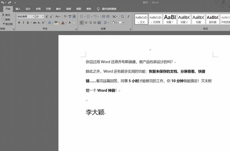Apply the 副标题 (Subtitle) style
The image size is (230, 151).
click(x=213, y=19)
